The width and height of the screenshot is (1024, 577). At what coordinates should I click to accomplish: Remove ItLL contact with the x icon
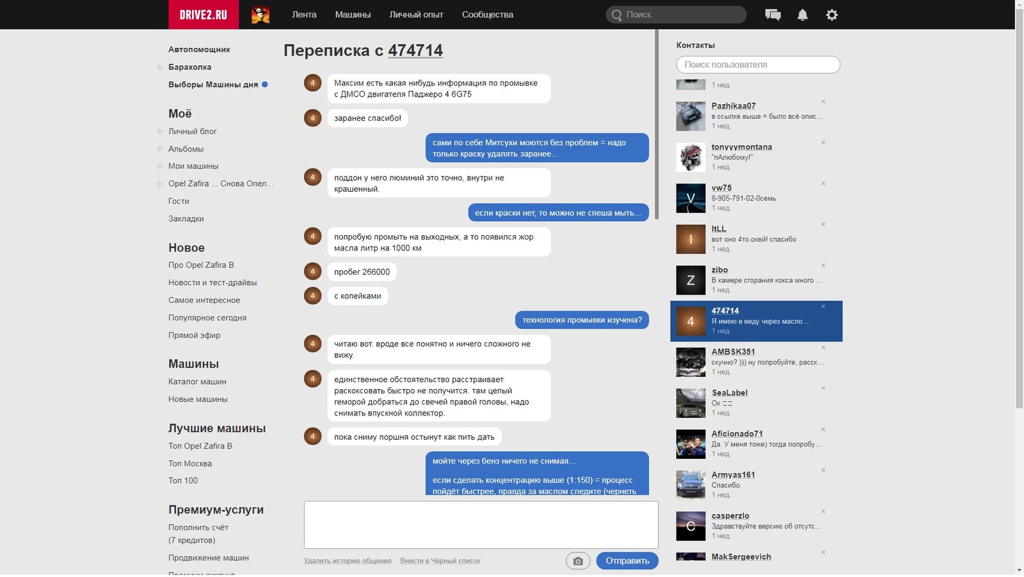[823, 224]
